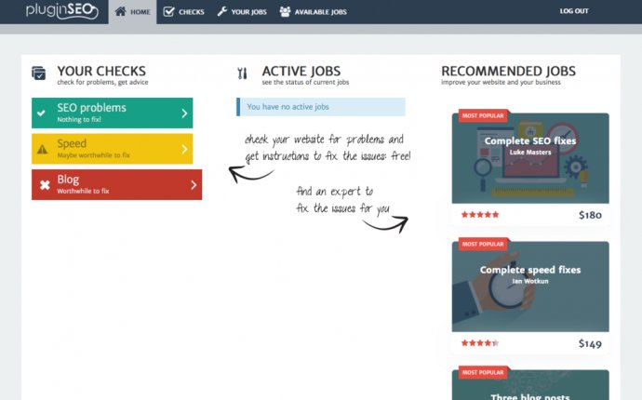Click the checkmark icon on SEO problems
Image resolution: width=642 pixels, height=400 pixels.
click(42, 113)
